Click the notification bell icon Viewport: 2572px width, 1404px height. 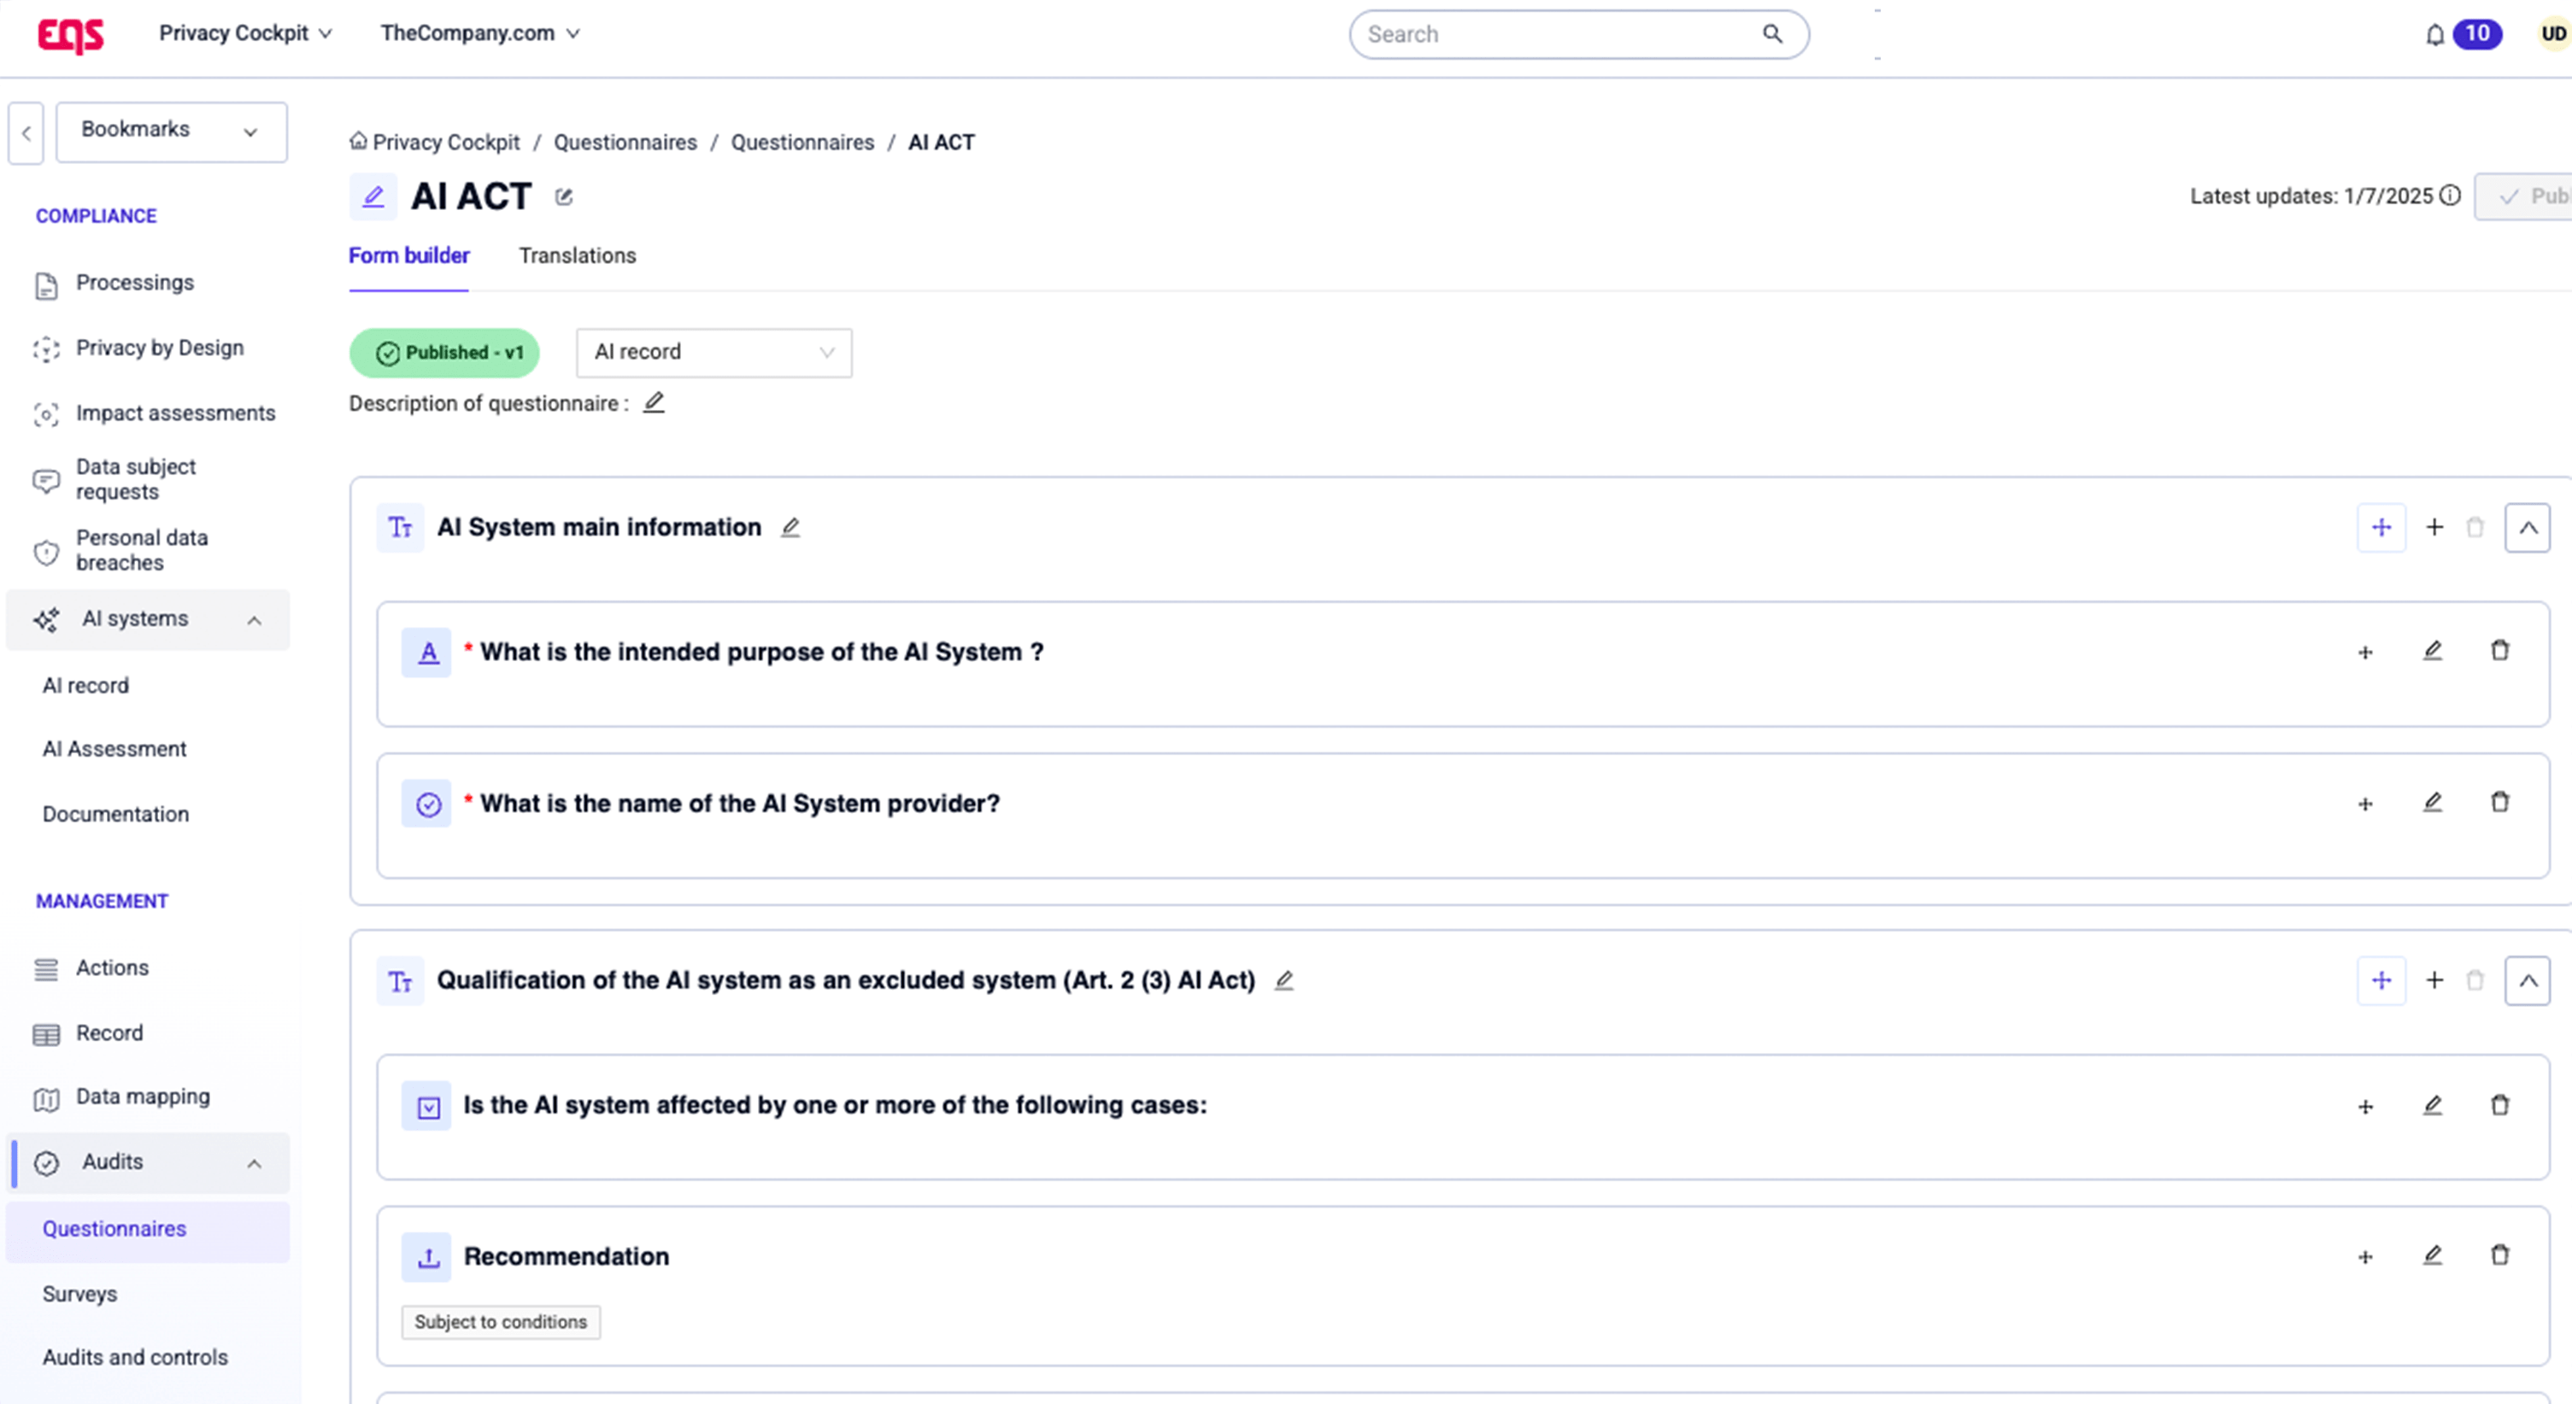pyautogui.click(x=2435, y=35)
